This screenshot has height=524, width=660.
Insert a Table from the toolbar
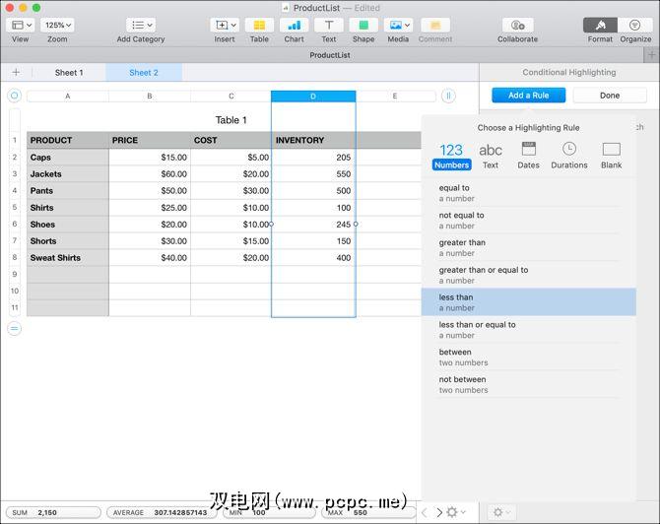pyautogui.click(x=259, y=26)
